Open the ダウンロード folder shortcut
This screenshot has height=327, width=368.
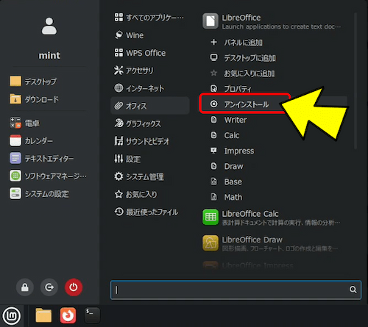(x=35, y=99)
